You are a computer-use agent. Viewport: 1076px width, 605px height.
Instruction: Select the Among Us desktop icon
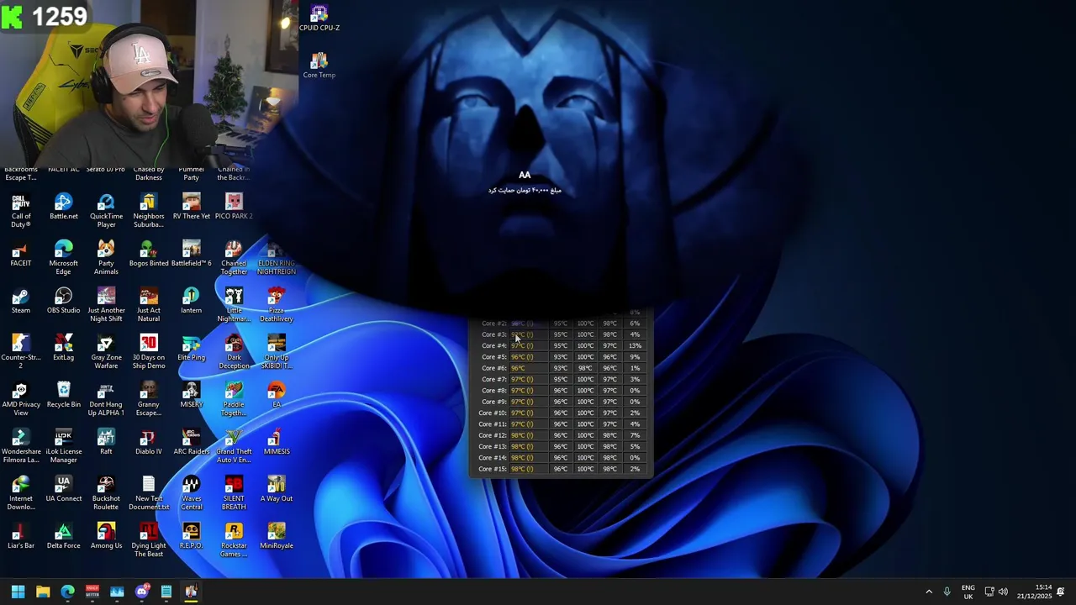(x=106, y=536)
